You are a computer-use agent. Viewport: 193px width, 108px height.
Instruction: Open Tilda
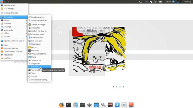coord(39,73)
